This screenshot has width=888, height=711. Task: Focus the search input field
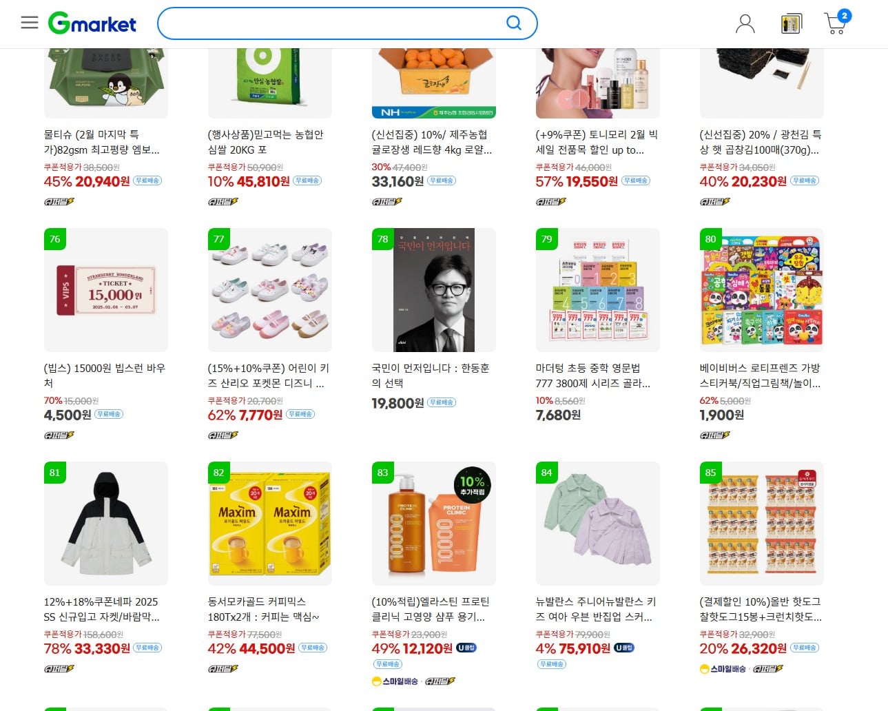point(334,23)
